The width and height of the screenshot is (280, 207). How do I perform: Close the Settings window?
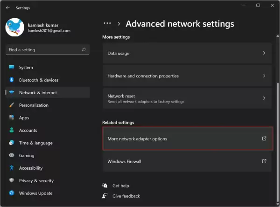coord(273,5)
